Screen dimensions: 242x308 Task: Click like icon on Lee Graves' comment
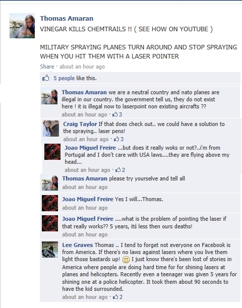click(x=115, y=296)
